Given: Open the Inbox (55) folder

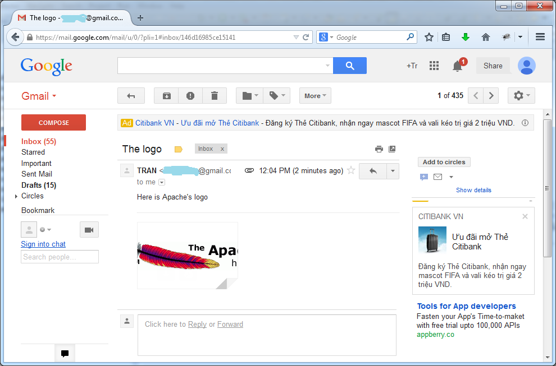Looking at the screenshot, I should coord(39,141).
